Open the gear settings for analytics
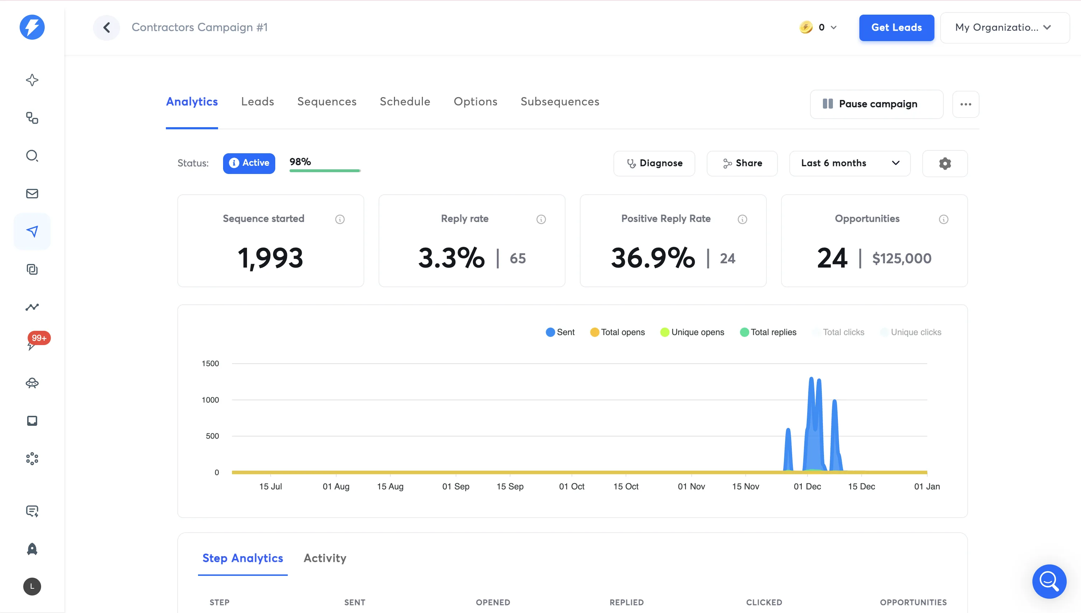Screen dimensions: 1081x613 [945, 163]
